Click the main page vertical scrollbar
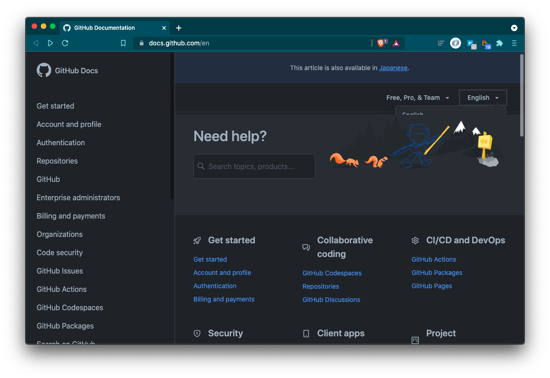 (522, 95)
